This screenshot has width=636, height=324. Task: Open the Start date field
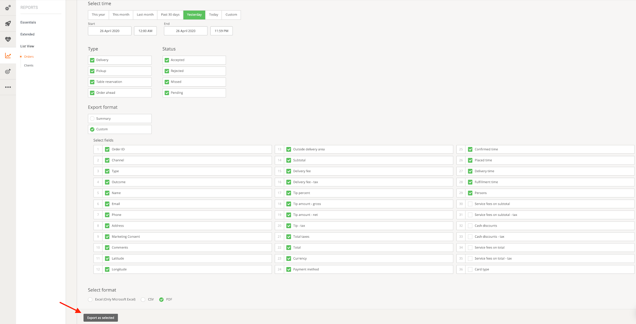110,31
